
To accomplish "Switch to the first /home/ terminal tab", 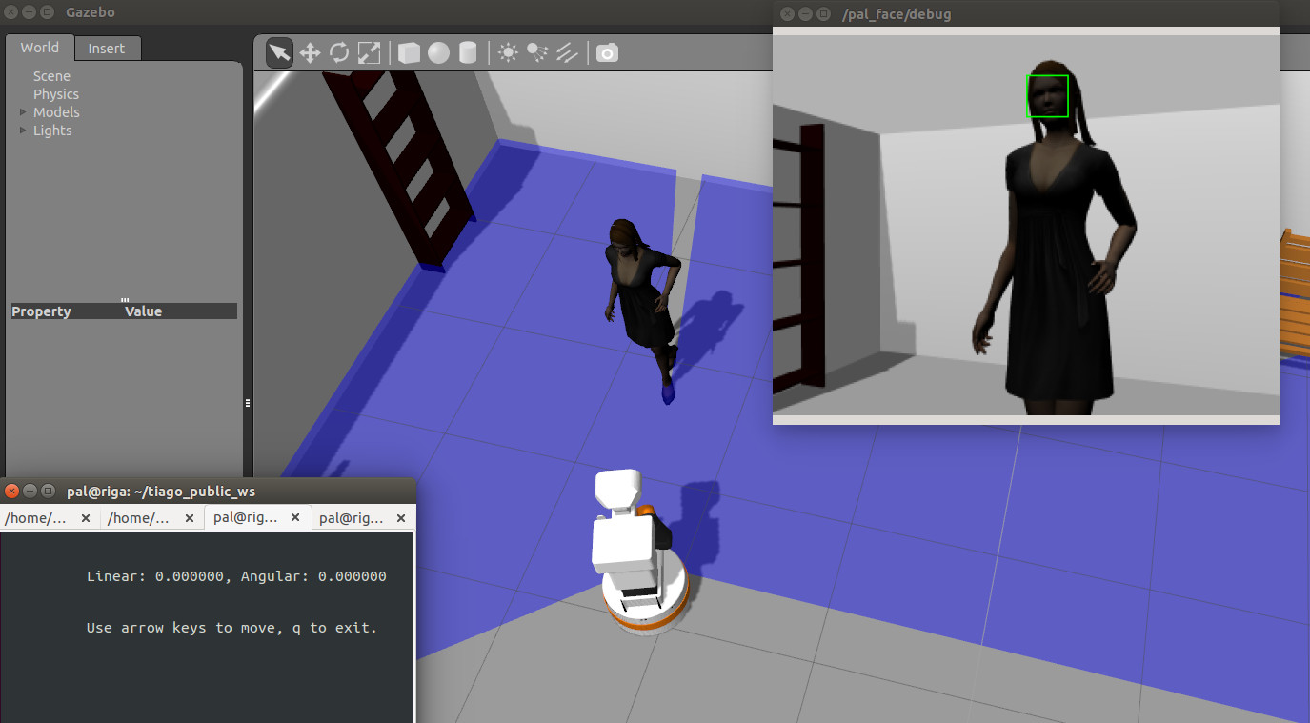I will pyautogui.click(x=38, y=518).
